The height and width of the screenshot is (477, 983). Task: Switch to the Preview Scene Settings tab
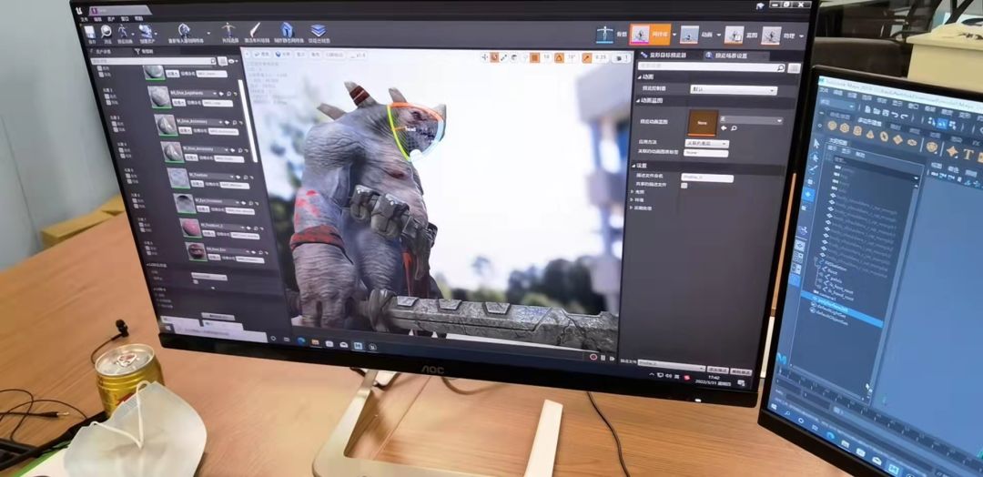[732, 56]
